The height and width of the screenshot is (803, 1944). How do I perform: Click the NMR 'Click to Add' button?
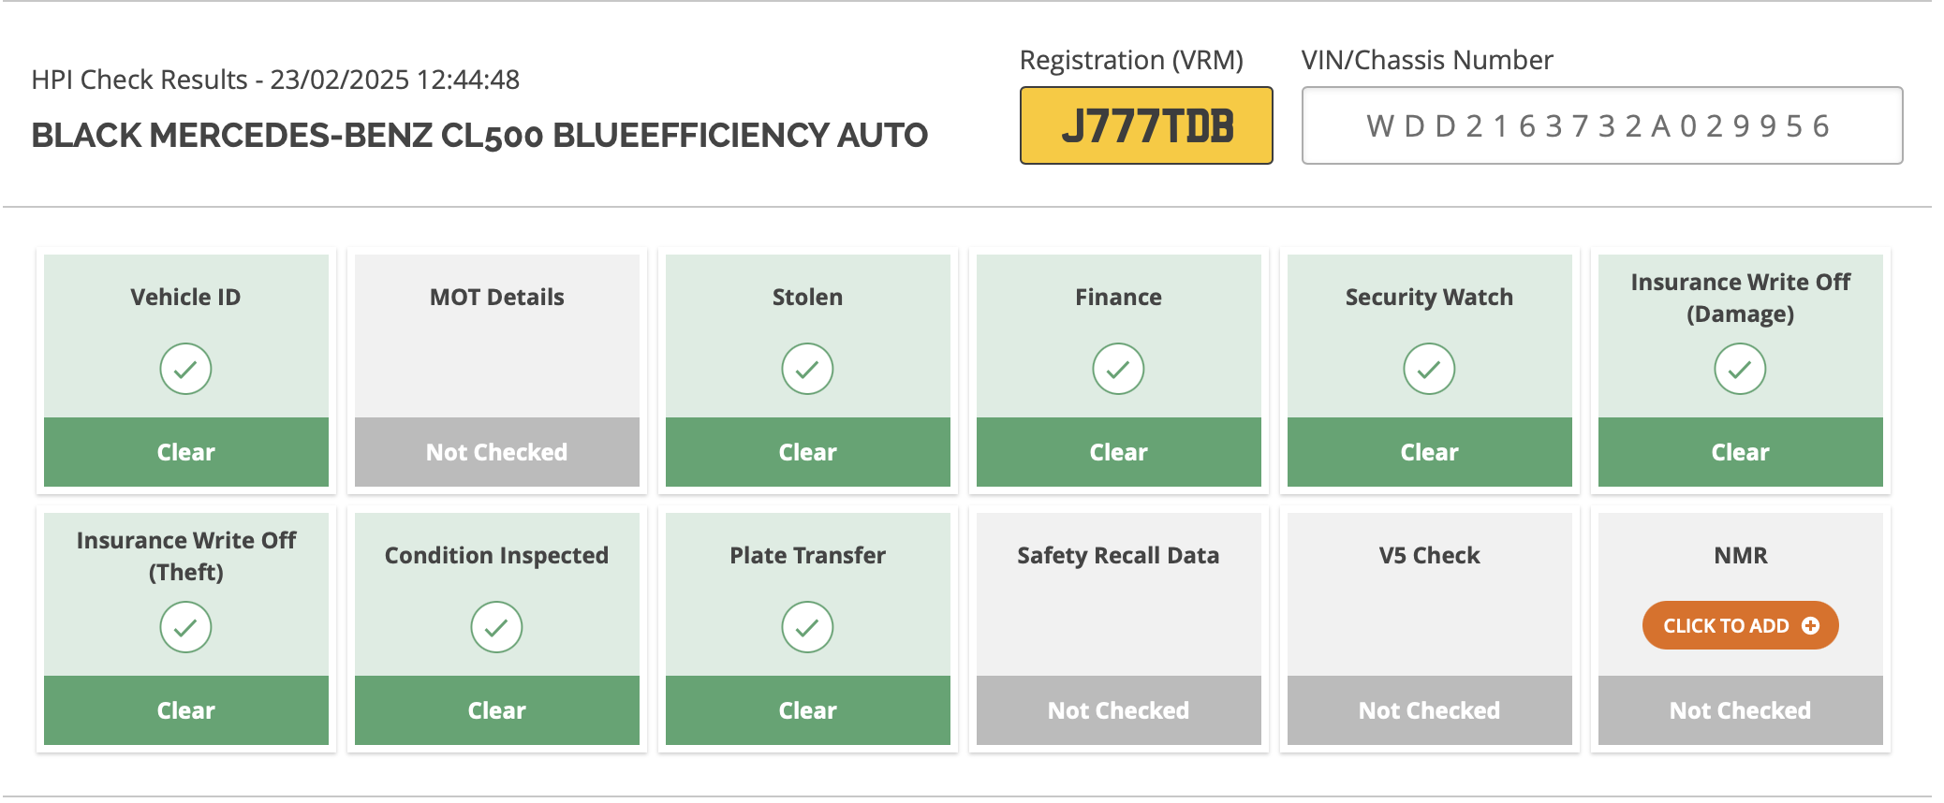point(1740,625)
